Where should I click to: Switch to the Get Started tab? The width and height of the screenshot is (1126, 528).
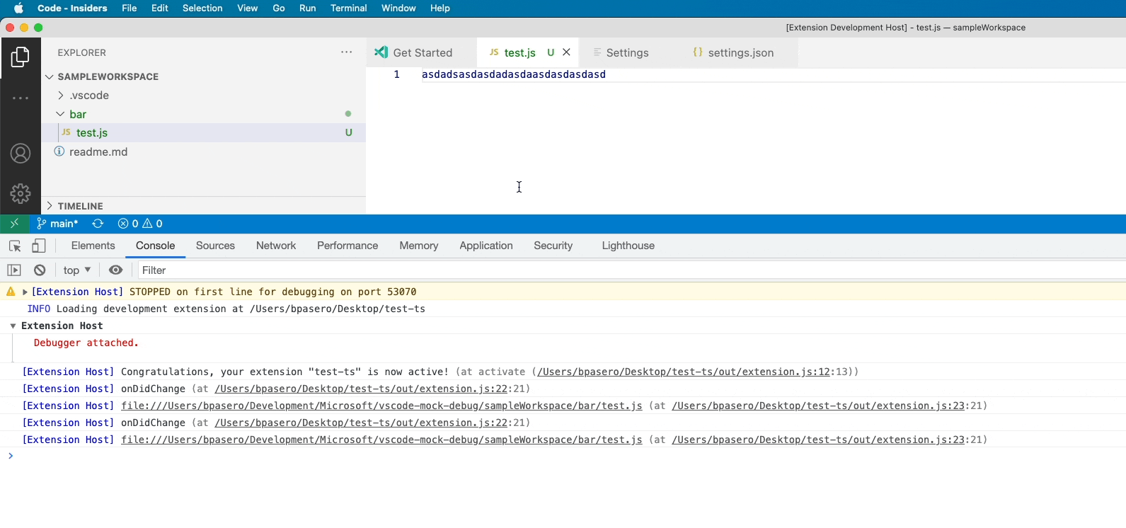click(x=422, y=52)
